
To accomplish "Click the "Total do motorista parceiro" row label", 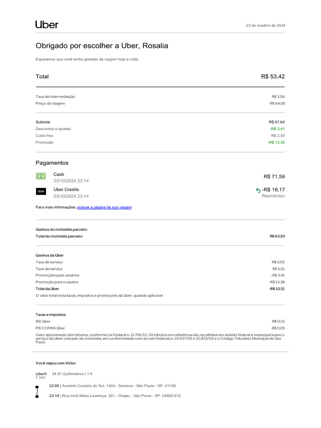I will (x=59, y=236).
